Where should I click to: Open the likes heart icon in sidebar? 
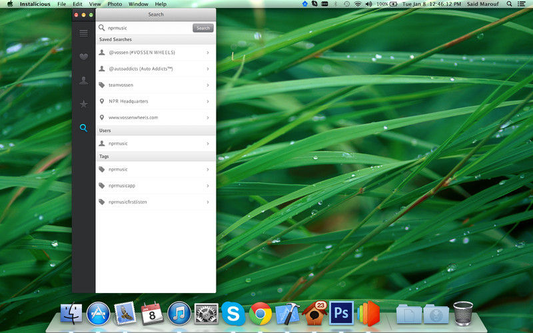[83, 57]
